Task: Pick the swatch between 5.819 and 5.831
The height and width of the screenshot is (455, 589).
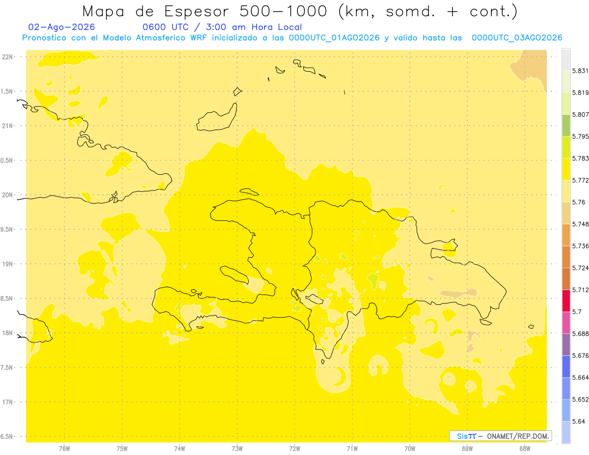Action: pos(566,81)
